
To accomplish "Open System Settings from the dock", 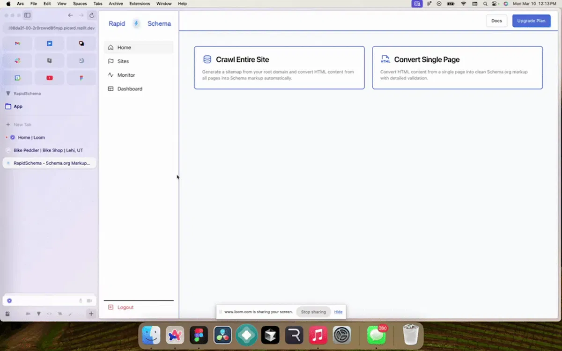I will coord(342,335).
